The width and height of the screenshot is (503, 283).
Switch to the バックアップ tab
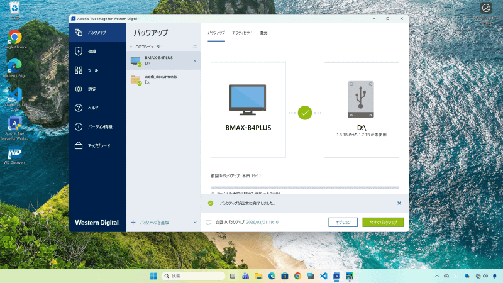216,33
